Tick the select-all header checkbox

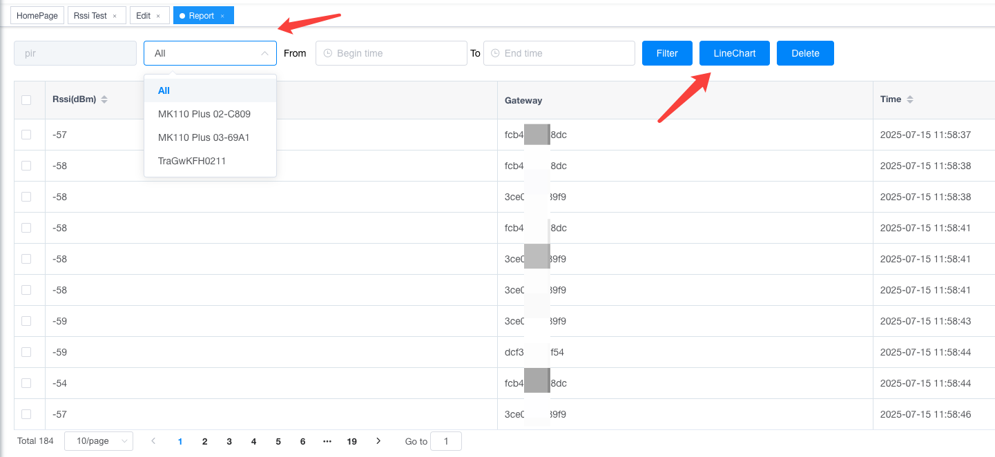pos(26,100)
